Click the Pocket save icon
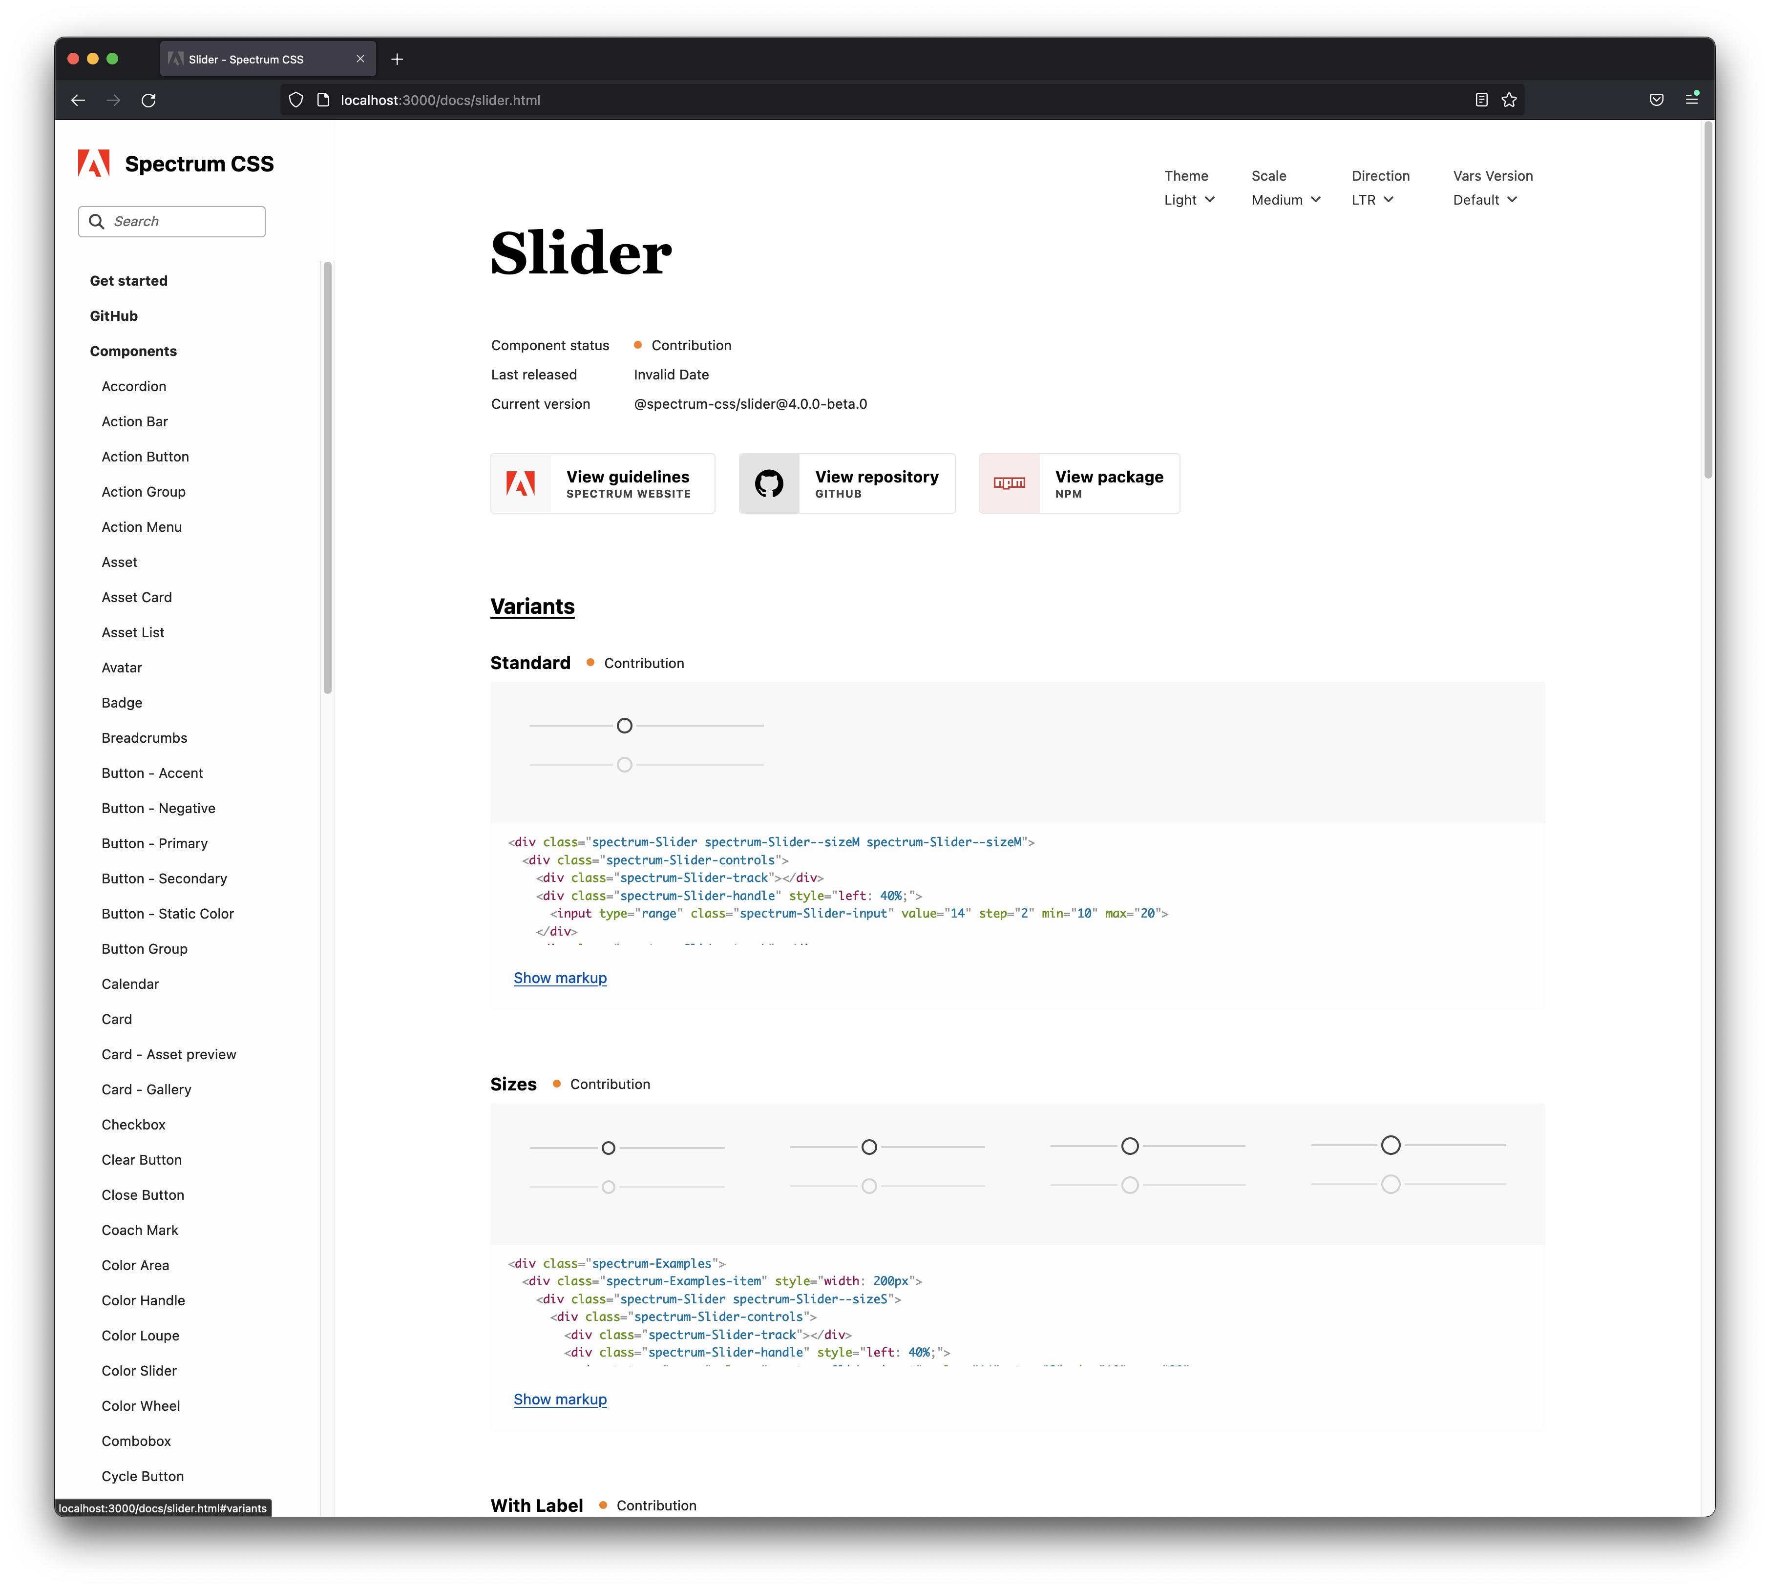1770x1589 pixels. point(1656,101)
